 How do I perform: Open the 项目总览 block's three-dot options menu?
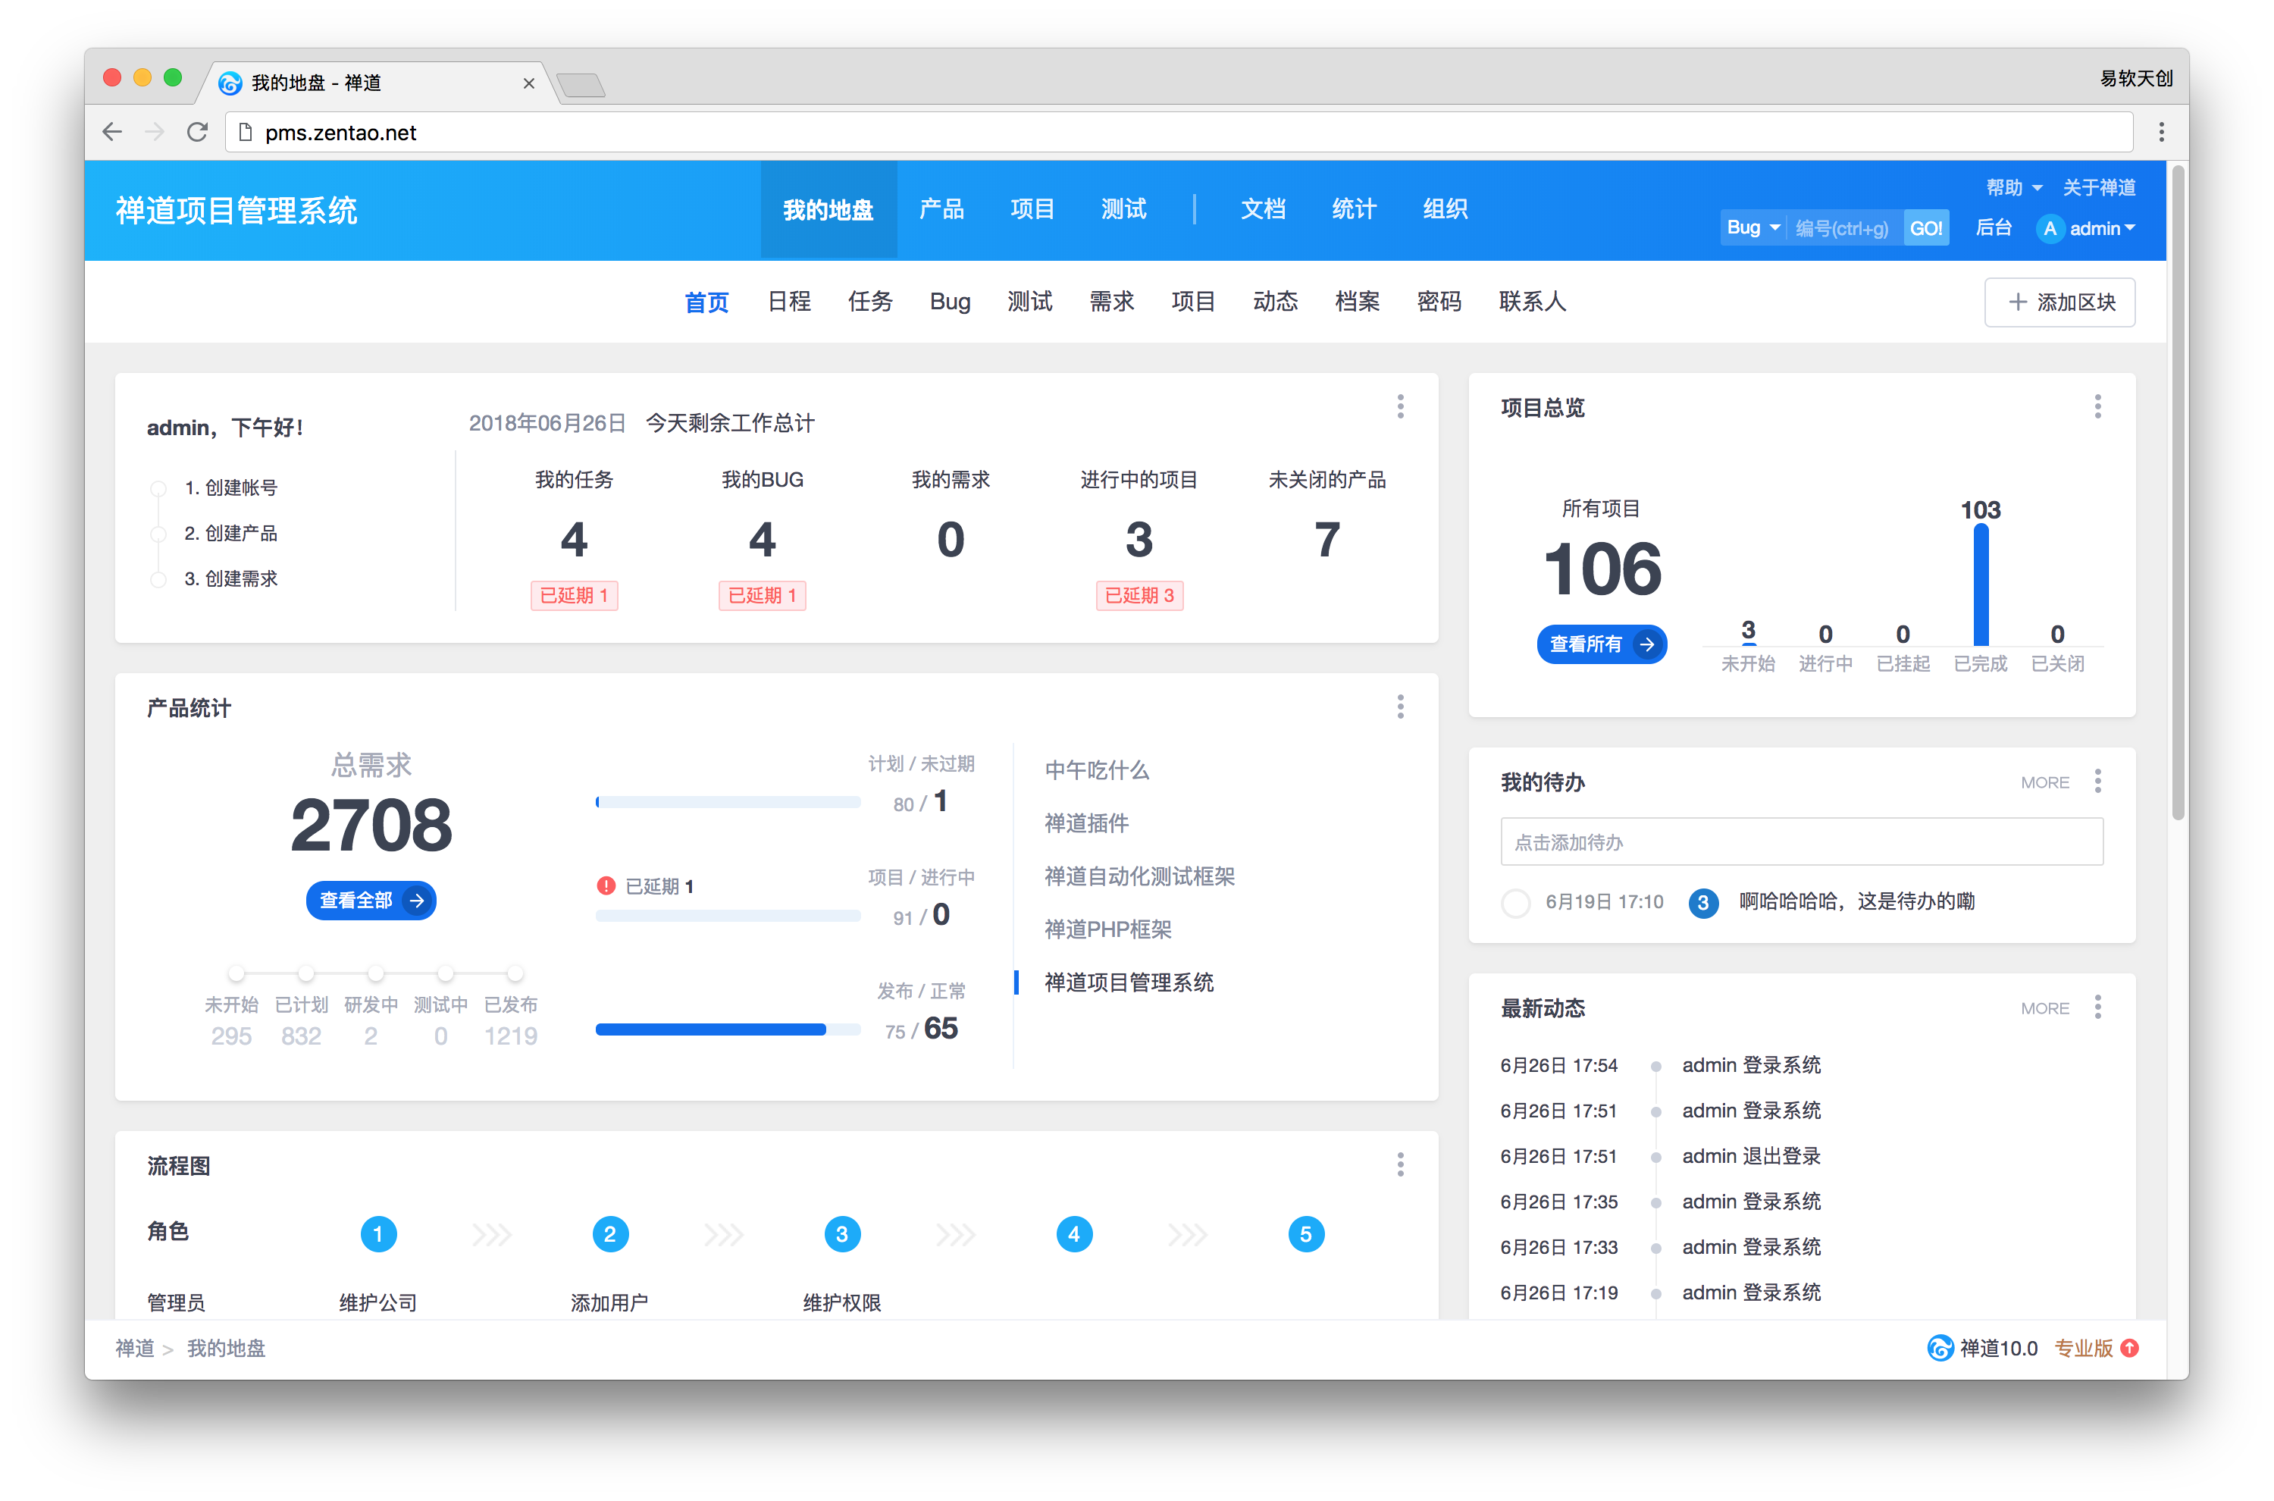click(2098, 407)
